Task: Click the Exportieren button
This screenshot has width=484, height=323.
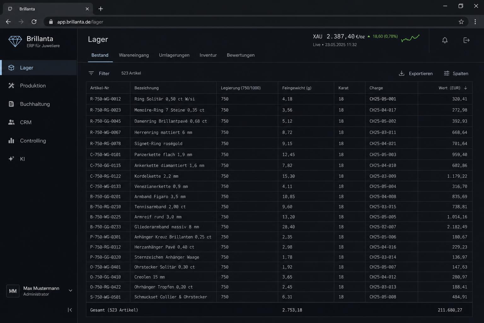Action: point(416,73)
